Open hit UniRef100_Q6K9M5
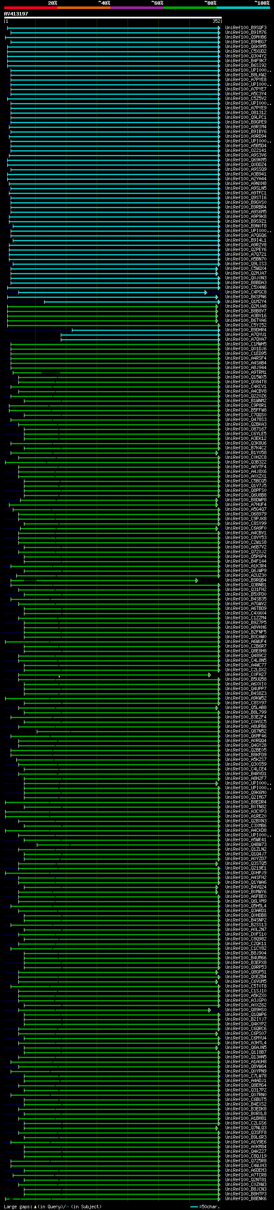The width and height of the screenshot is (274, 1210). point(246,46)
